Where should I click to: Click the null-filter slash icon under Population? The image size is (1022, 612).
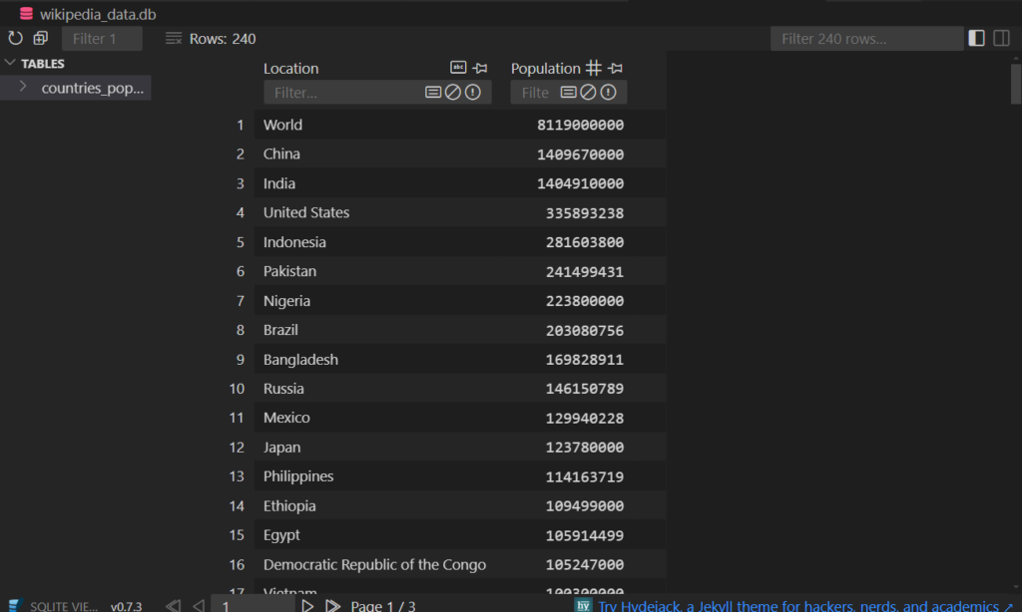click(x=587, y=92)
